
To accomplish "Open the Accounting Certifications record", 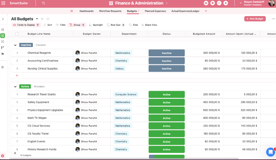I will pyautogui.click(x=43, y=61).
